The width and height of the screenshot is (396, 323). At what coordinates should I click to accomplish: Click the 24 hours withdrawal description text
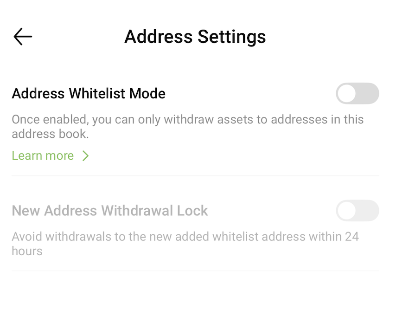(x=185, y=244)
